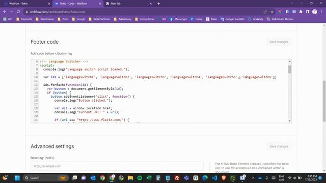
Task: Open Visual Studio Code from the taskbar
Action: [x=214, y=178]
